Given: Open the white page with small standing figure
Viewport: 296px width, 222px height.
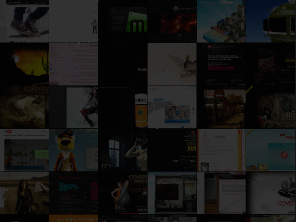Looking at the screenshot, I should point(74,21).
